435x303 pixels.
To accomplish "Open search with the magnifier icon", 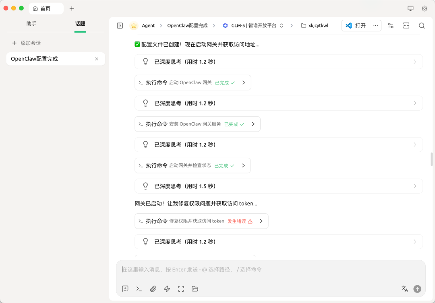I will coord(422,25).
